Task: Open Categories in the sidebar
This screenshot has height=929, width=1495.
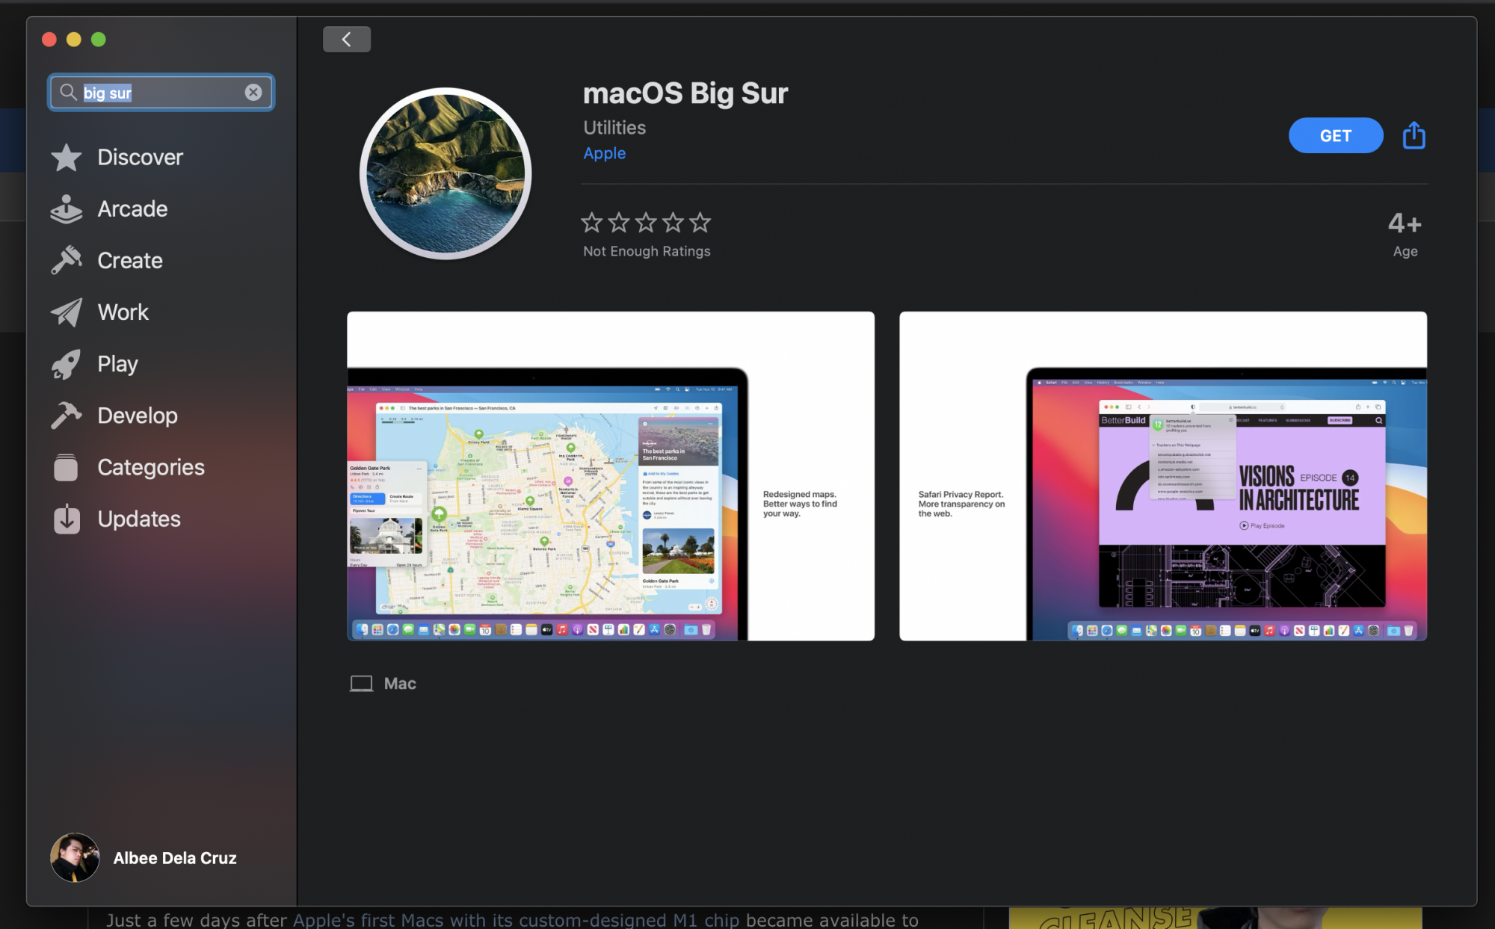Action: (x=150, y=467)
